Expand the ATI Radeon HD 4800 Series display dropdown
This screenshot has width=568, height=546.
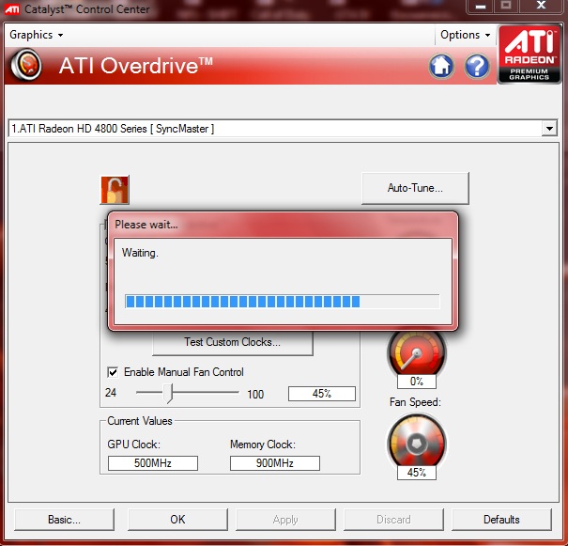pyautogui.click(x=549, y=129)
